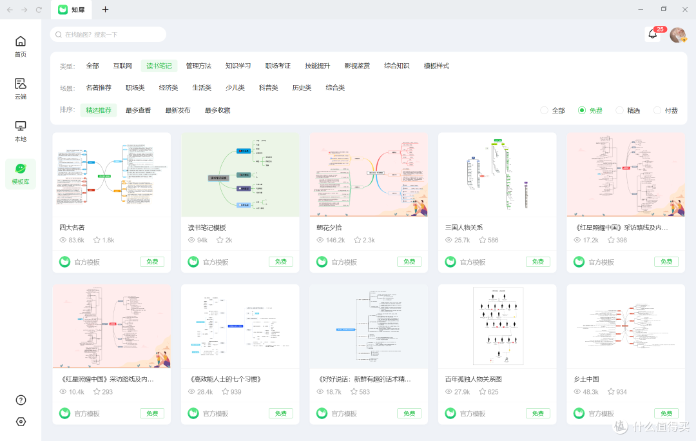This screenshot has height=441, width=696.
Task: Click the 《高效能人士的七个习惯》 title text
Action: [225, 379]
